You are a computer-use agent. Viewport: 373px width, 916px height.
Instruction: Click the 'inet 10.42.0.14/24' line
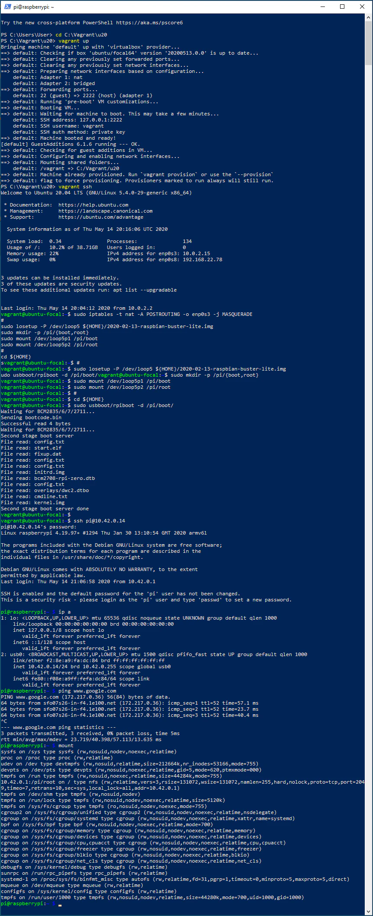92,666
